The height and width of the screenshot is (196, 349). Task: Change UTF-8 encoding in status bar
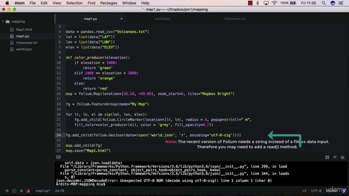tap(316, 191)
